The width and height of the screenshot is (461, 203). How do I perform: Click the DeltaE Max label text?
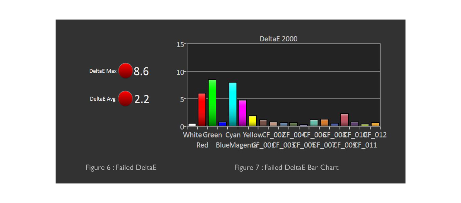click(x=103, y=71)
